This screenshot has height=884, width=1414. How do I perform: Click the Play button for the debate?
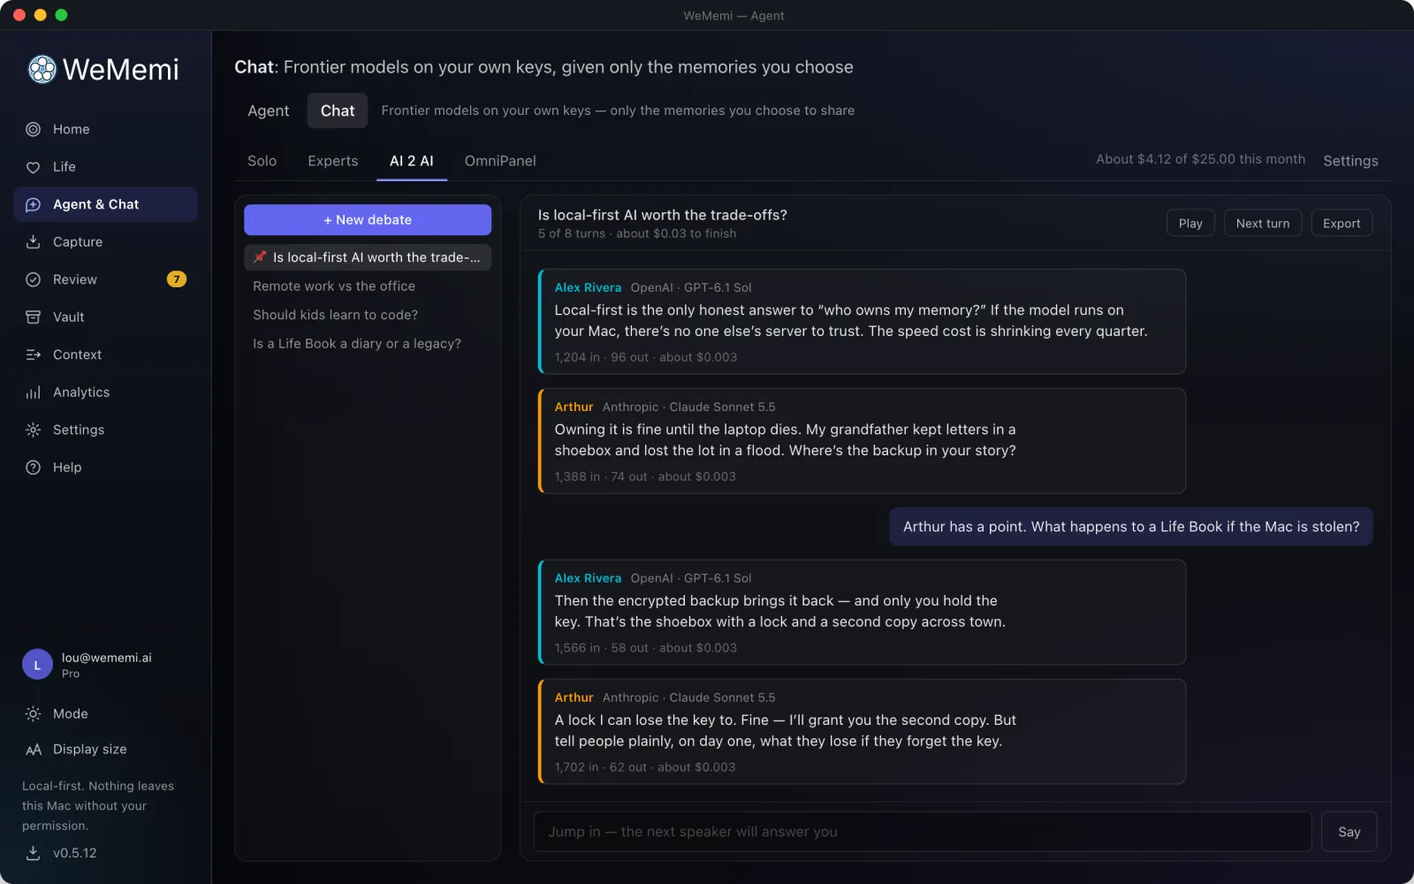click(x=1190, y=224)
